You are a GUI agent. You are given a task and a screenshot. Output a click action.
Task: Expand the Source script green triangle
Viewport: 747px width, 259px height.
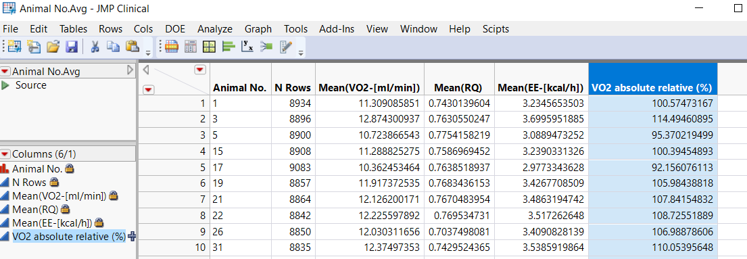click(5, 85)
